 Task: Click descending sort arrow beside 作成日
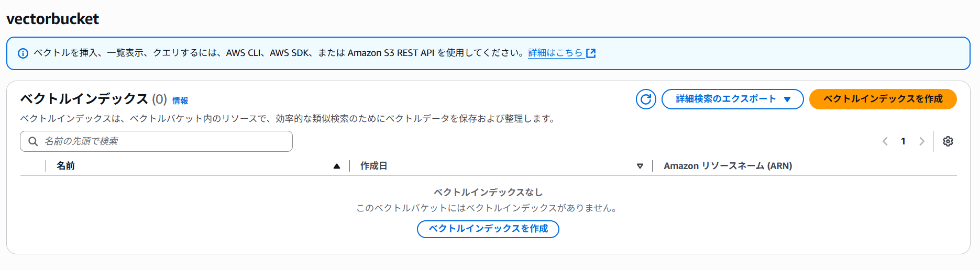click(640, 166)
